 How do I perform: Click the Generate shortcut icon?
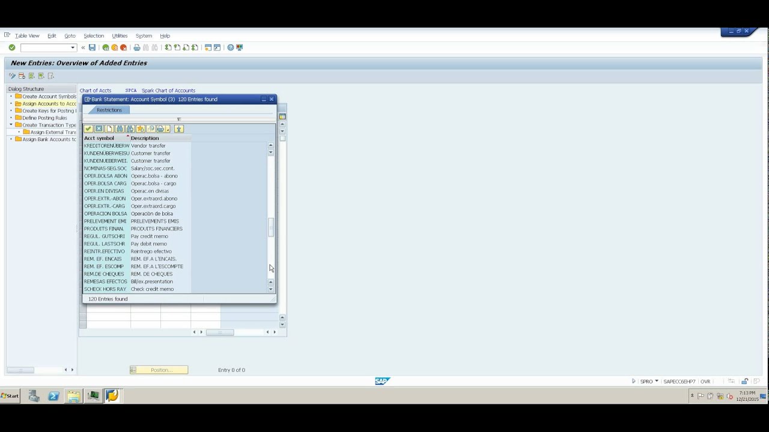[x=217, y=47]
